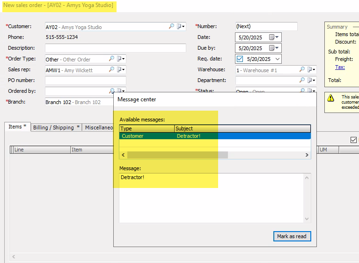
Task: Open the Warehouse lookup magnifier
Action: (x=302, y=69)
